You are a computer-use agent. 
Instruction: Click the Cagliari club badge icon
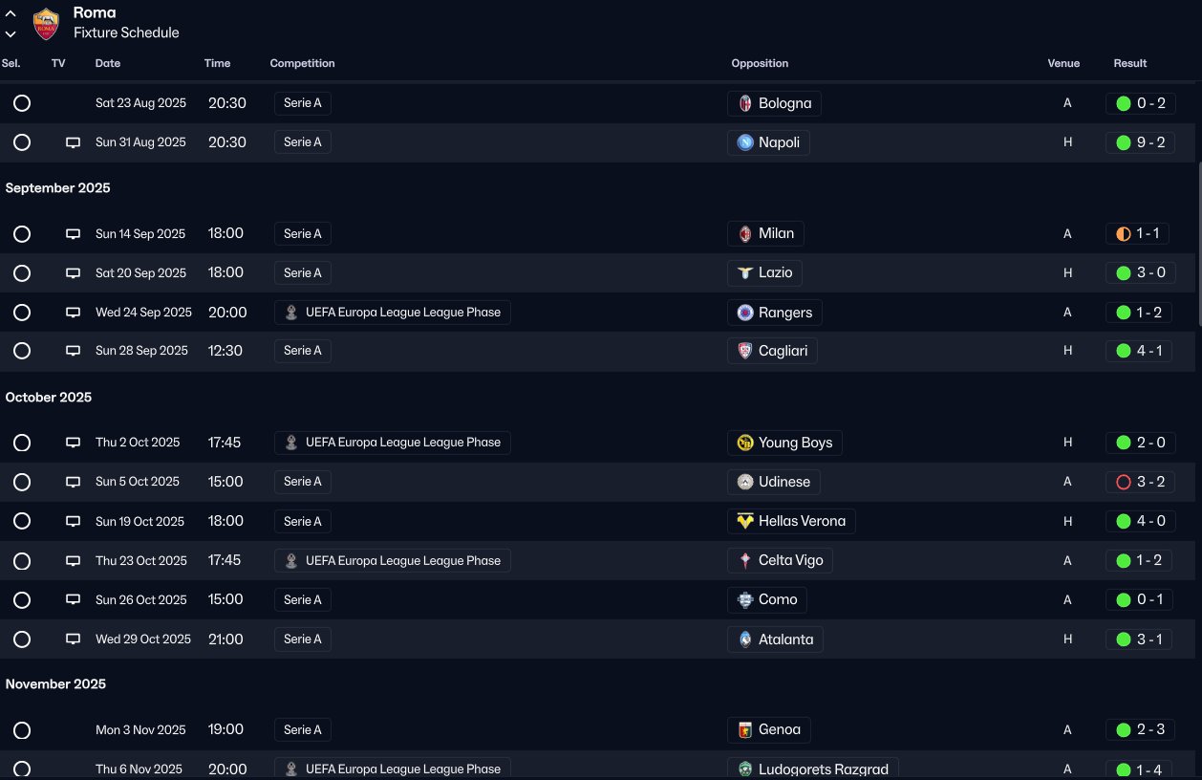[745, 351]
